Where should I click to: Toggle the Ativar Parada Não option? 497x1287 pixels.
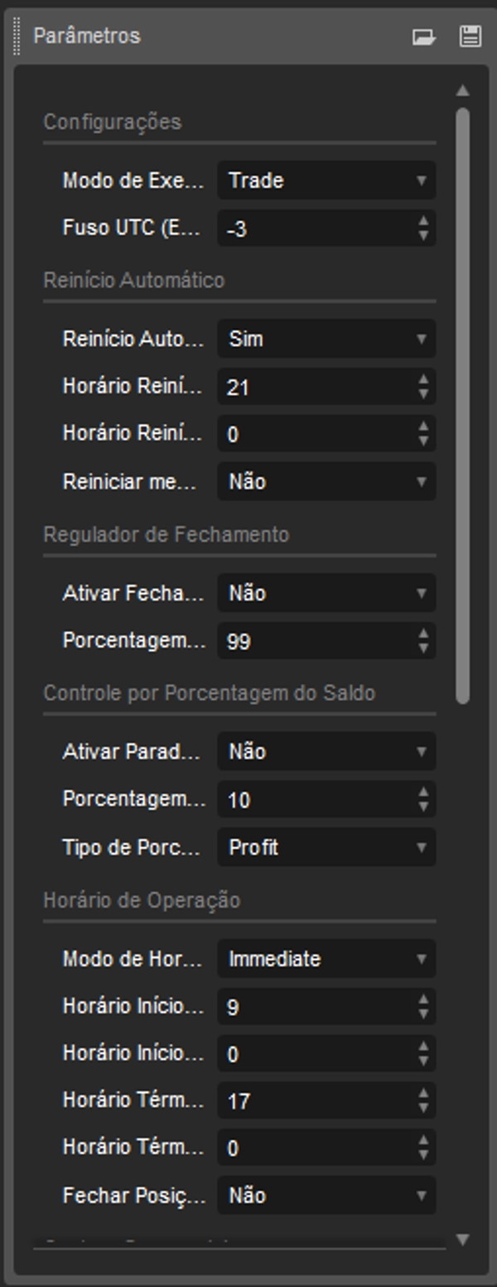(x=326, y=752)
